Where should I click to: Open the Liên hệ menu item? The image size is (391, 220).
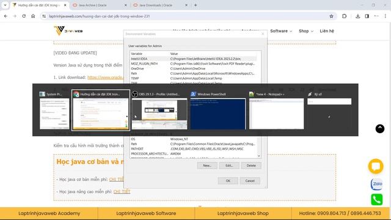click(x=327, y=31)
